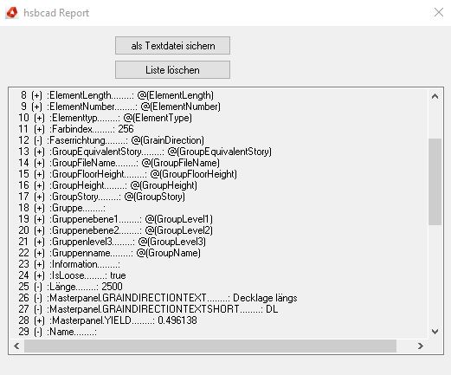Viewport: 451px width, 375px height.
Task: Click the value '@(GroupLevel1)'
Action: [x=179, y=219]
